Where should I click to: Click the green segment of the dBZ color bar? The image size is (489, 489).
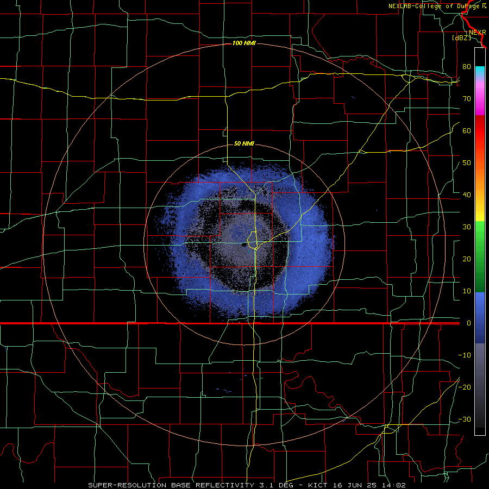(480, 256)
